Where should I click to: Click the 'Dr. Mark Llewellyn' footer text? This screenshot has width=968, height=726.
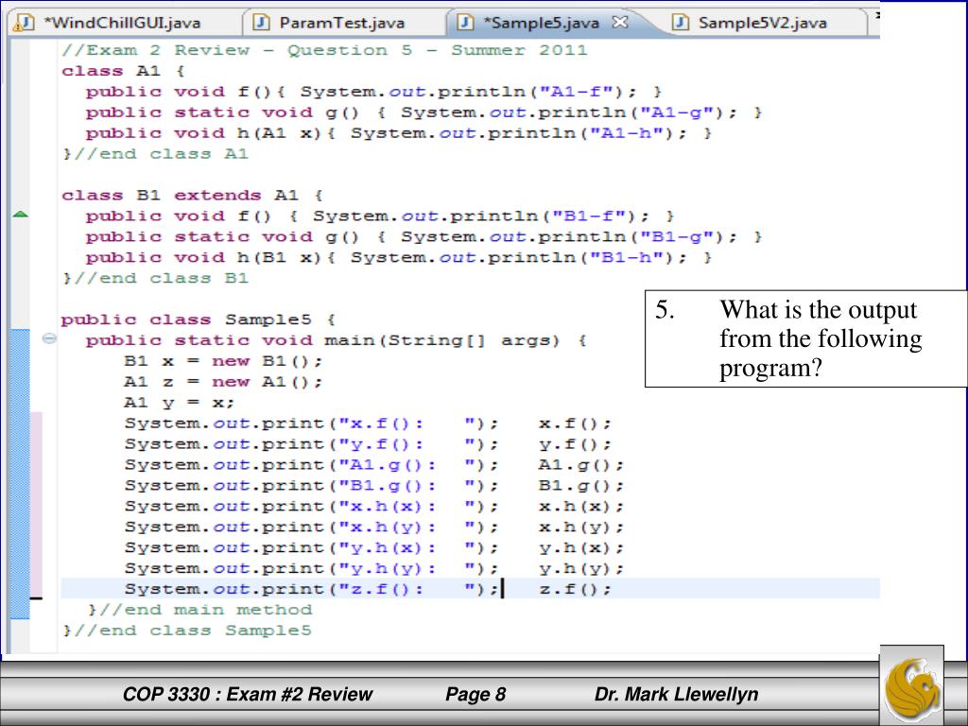coord(676,696)
